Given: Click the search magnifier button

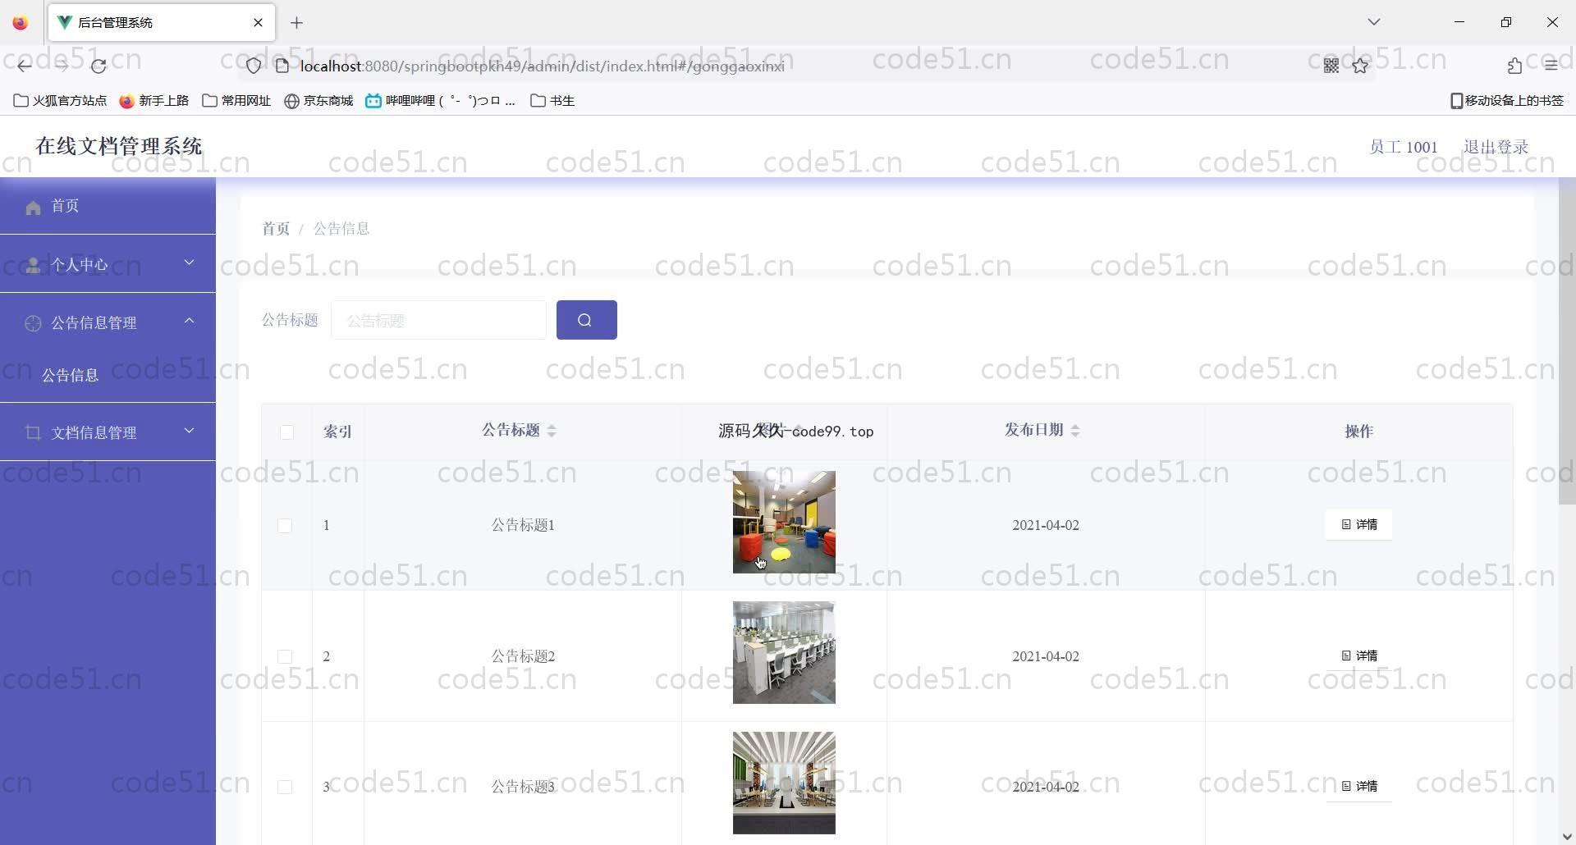Looking at the screenshot, I should click(x=586, y=320).
